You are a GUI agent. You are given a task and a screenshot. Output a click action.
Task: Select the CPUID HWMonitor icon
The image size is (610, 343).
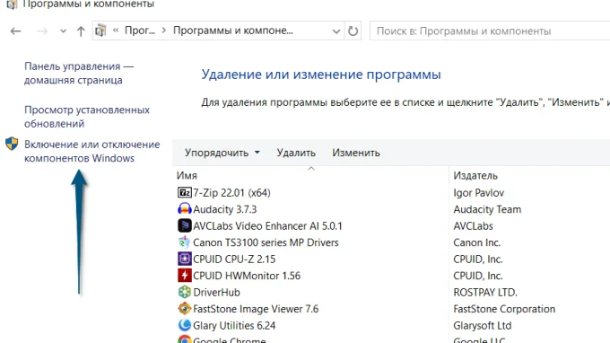tap(185, 276)
